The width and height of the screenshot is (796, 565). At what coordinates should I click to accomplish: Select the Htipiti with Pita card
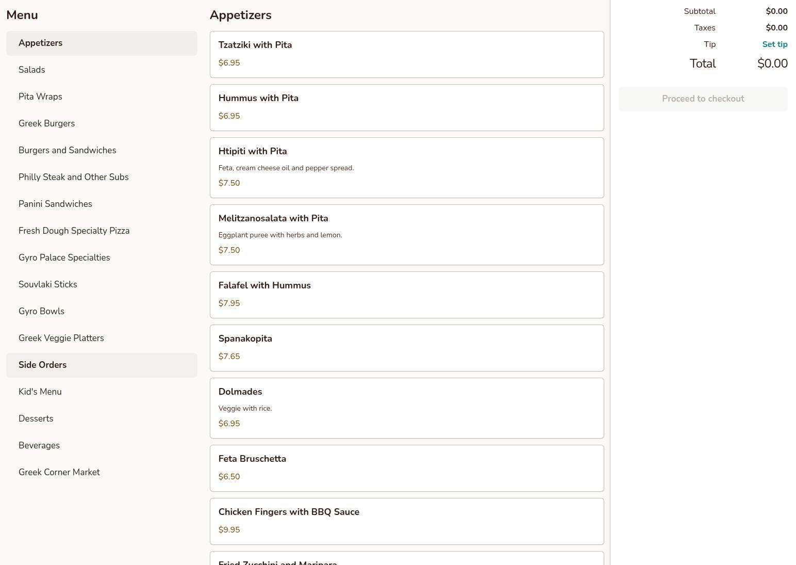406,167
